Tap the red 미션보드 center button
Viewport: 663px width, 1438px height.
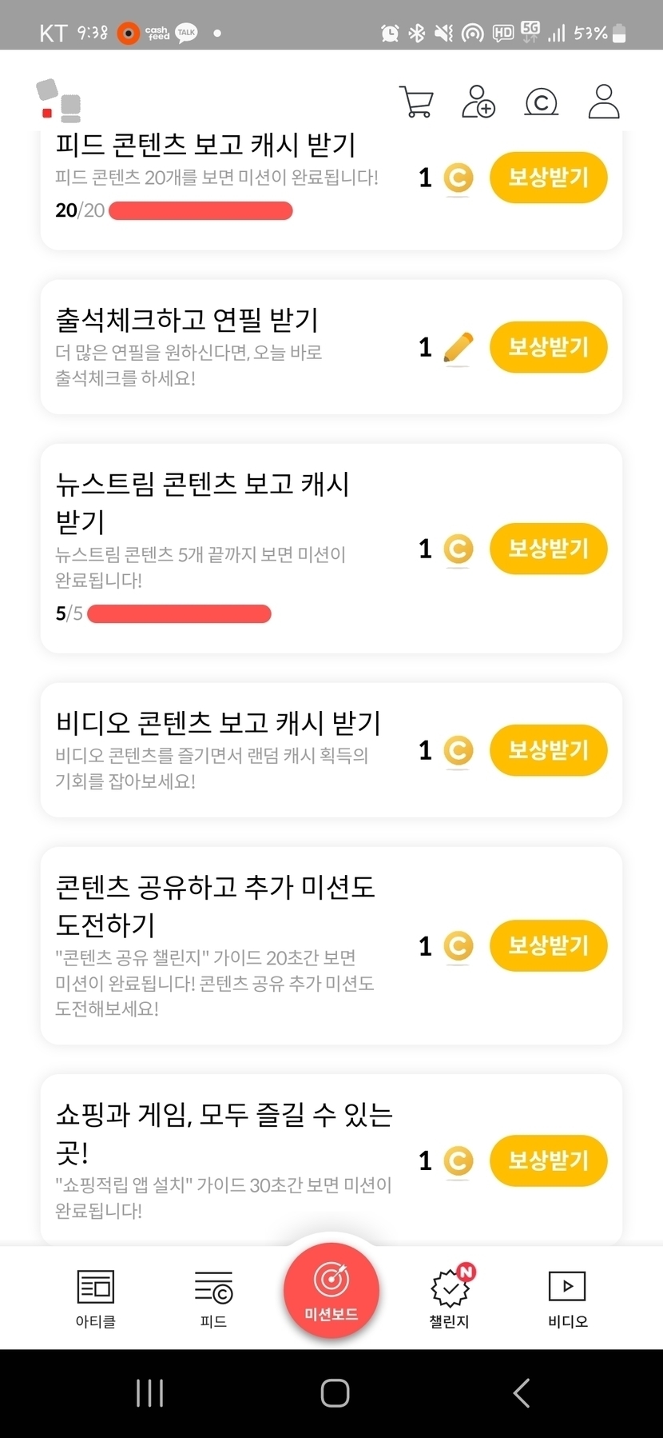click(x=331, y=1290)
